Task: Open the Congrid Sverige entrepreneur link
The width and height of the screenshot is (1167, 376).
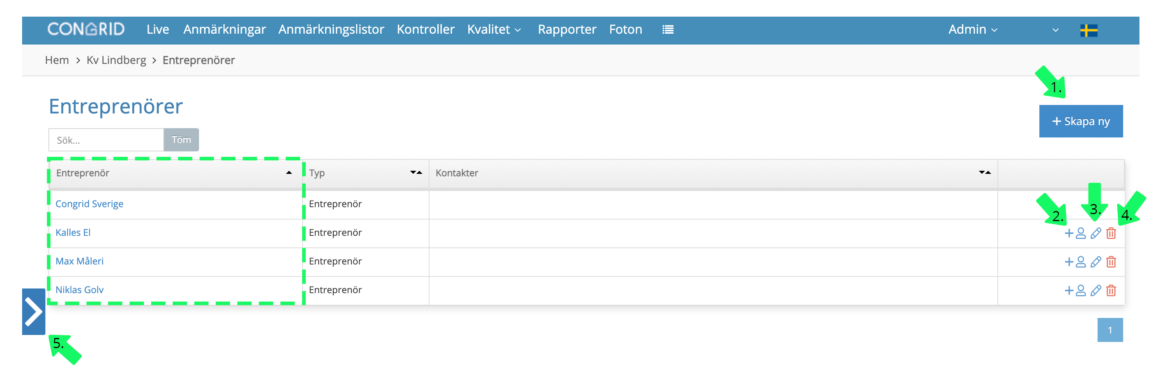Action: tap(89, 204)
